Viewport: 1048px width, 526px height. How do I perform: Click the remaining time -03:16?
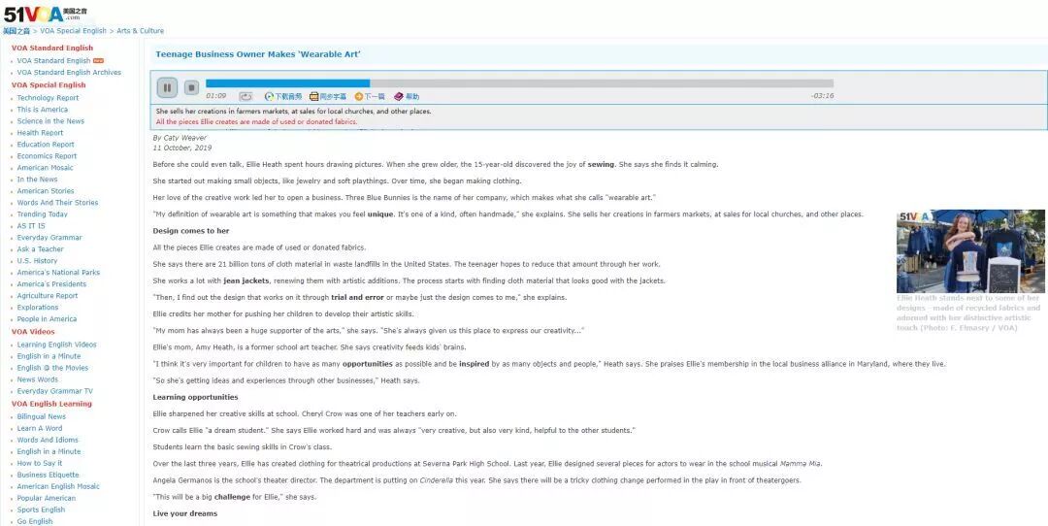tap(822, 95)
